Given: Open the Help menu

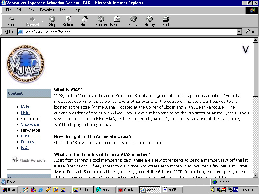Looking at the screenshot, I should point(76,10).
